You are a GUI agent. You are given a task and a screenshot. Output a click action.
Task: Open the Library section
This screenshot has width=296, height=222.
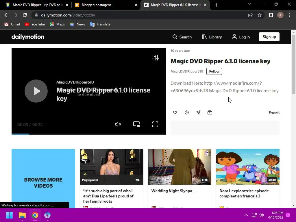(x=212, y=37)
